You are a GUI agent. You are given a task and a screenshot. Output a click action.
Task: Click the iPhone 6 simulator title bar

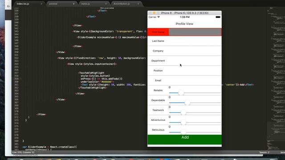[x=184, y=13]
